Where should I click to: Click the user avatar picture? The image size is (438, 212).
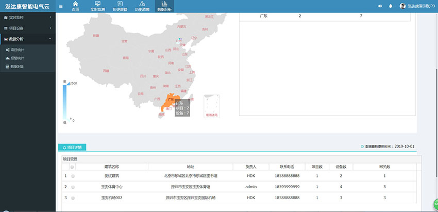(402, 6)
